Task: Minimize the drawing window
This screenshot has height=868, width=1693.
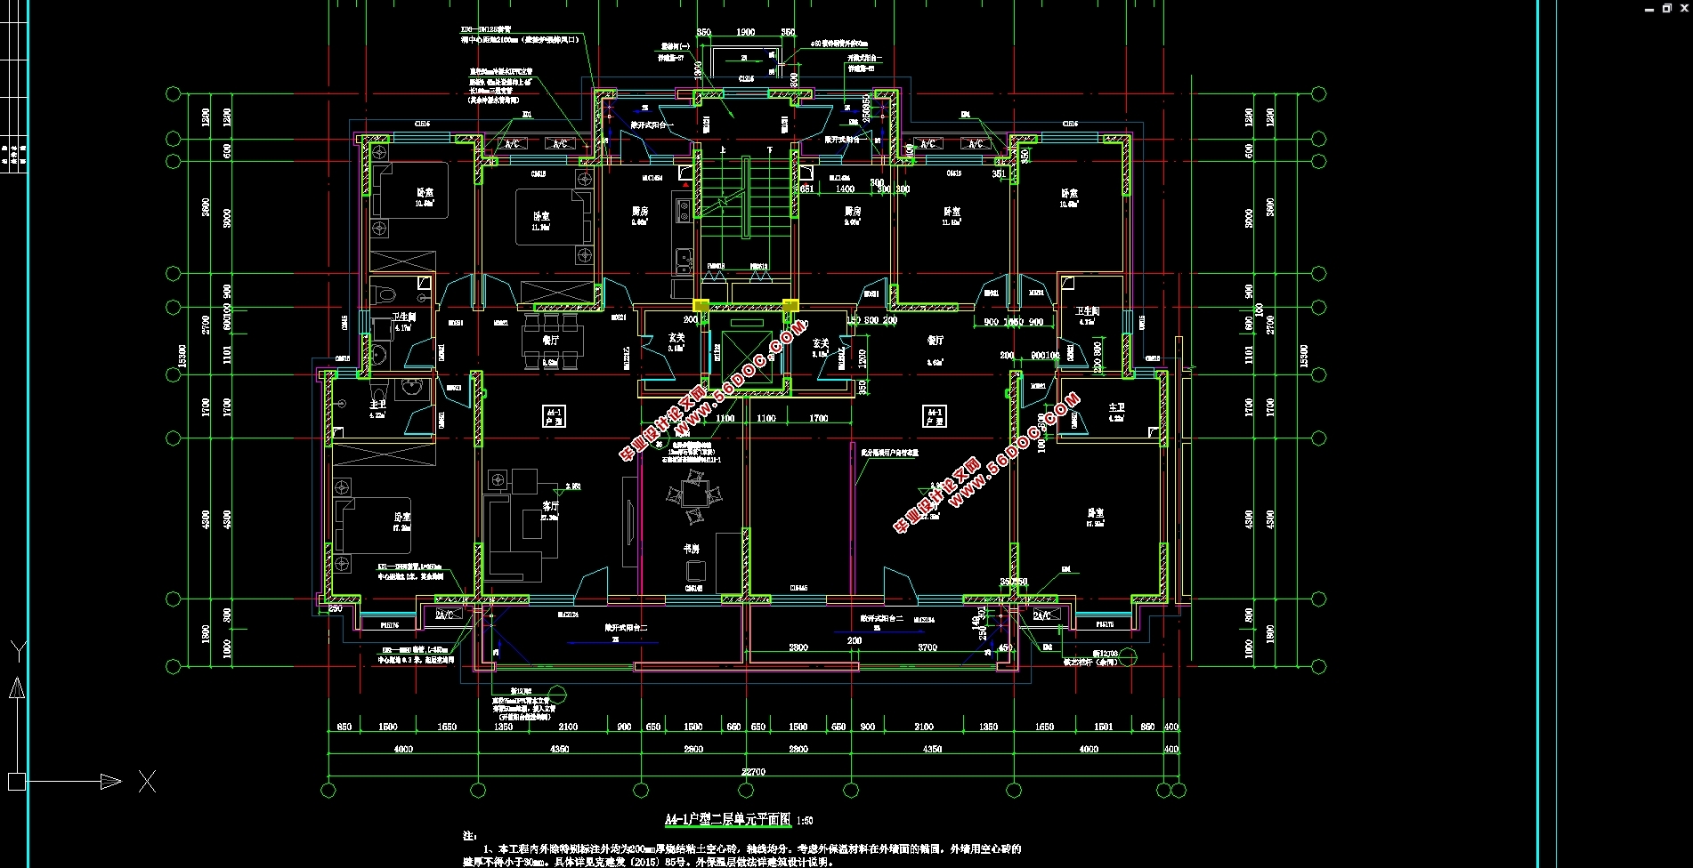Action: [1649, 8]
